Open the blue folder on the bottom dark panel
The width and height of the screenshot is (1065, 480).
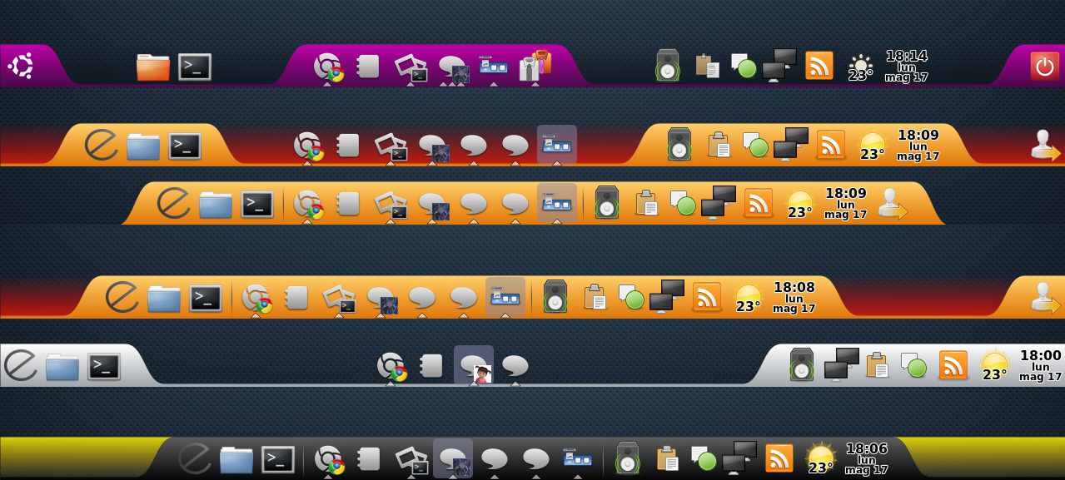coord(236,459)
